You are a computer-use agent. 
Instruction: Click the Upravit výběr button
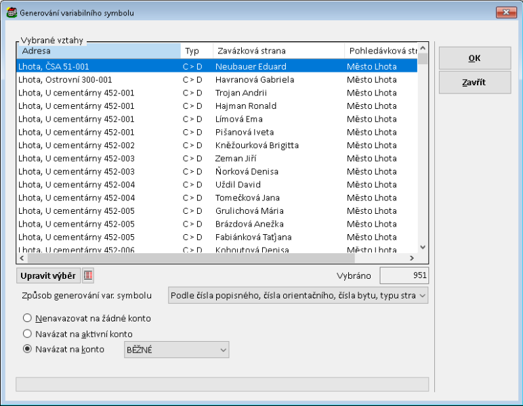point(48,275)
